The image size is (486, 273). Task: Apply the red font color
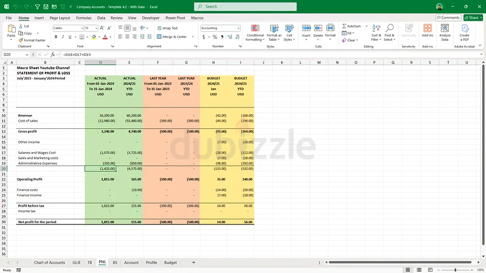coord(105,37)
